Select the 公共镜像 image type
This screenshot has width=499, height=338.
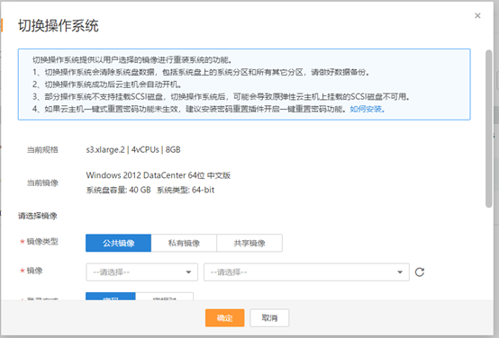[118, 243]
